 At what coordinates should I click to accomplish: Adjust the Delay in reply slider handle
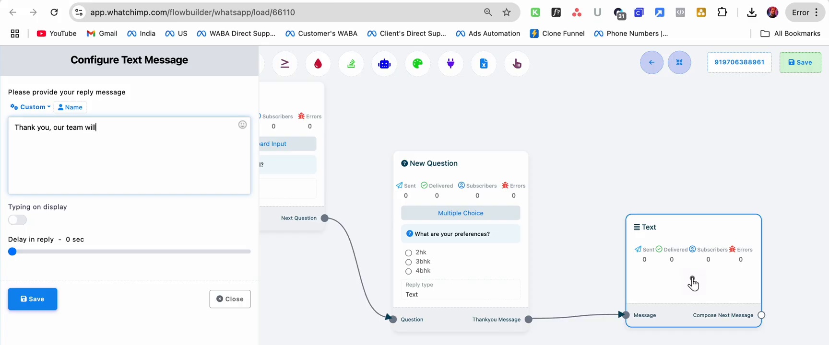coord(12,252)
